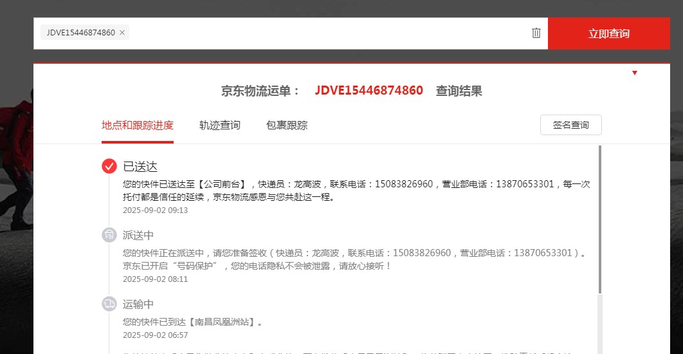Click the tracking list vertical scrollbar
This screenshot has width=683, height=354.
[600, 219]
